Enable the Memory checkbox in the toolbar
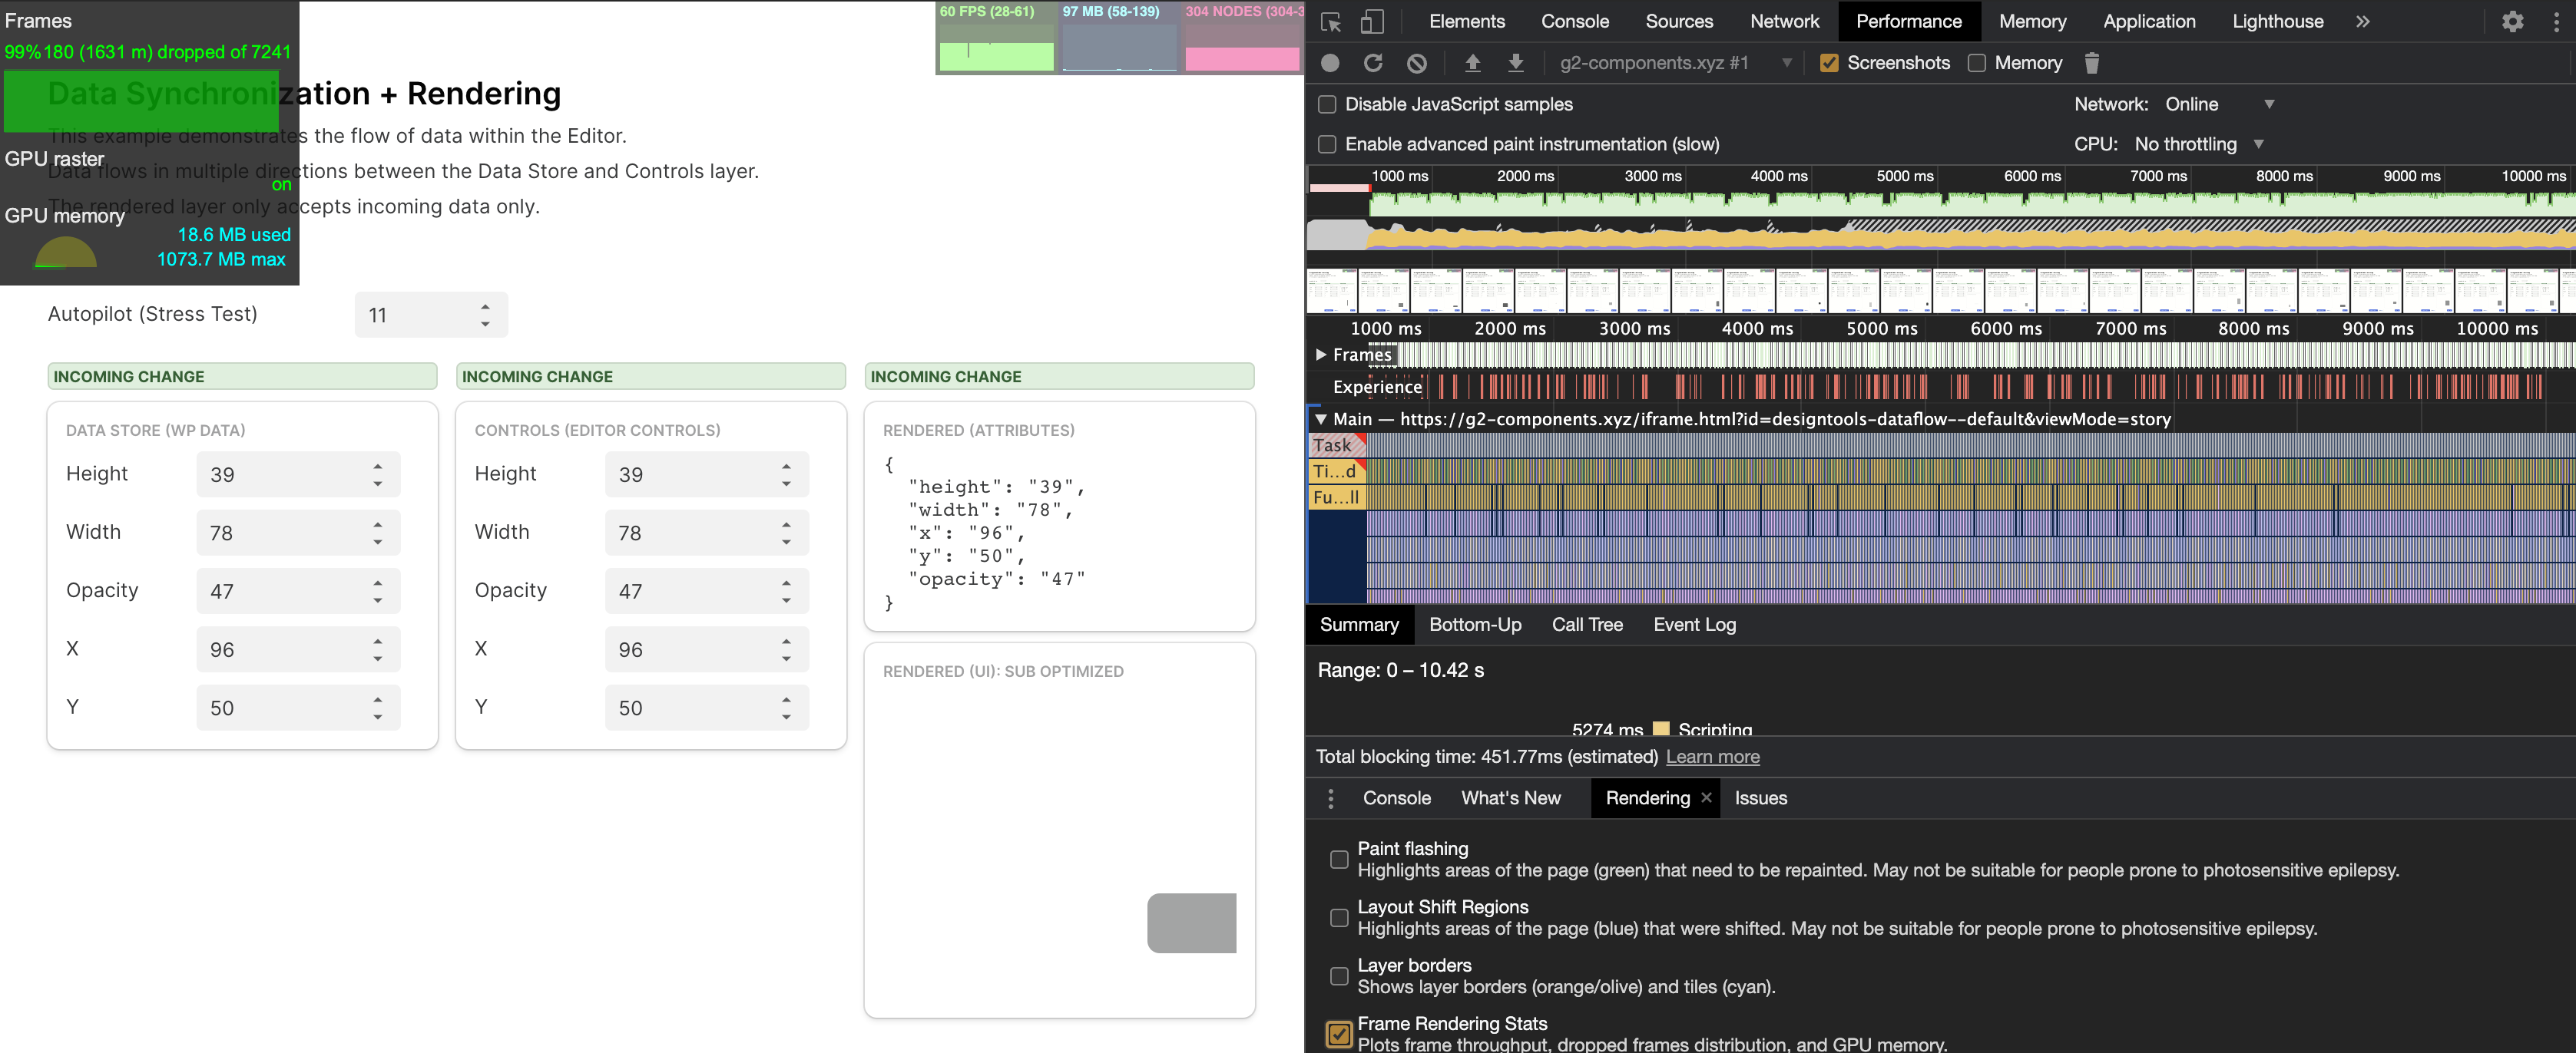Screen dimensions: 2576x1053 (1977, 62)
